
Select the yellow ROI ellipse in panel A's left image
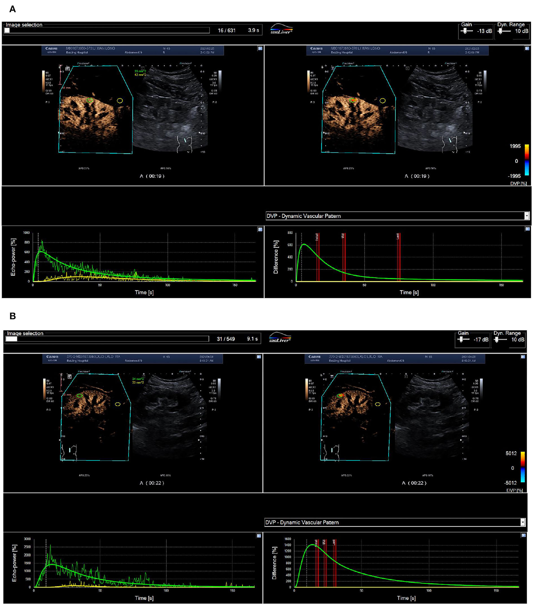click(120, 100)
